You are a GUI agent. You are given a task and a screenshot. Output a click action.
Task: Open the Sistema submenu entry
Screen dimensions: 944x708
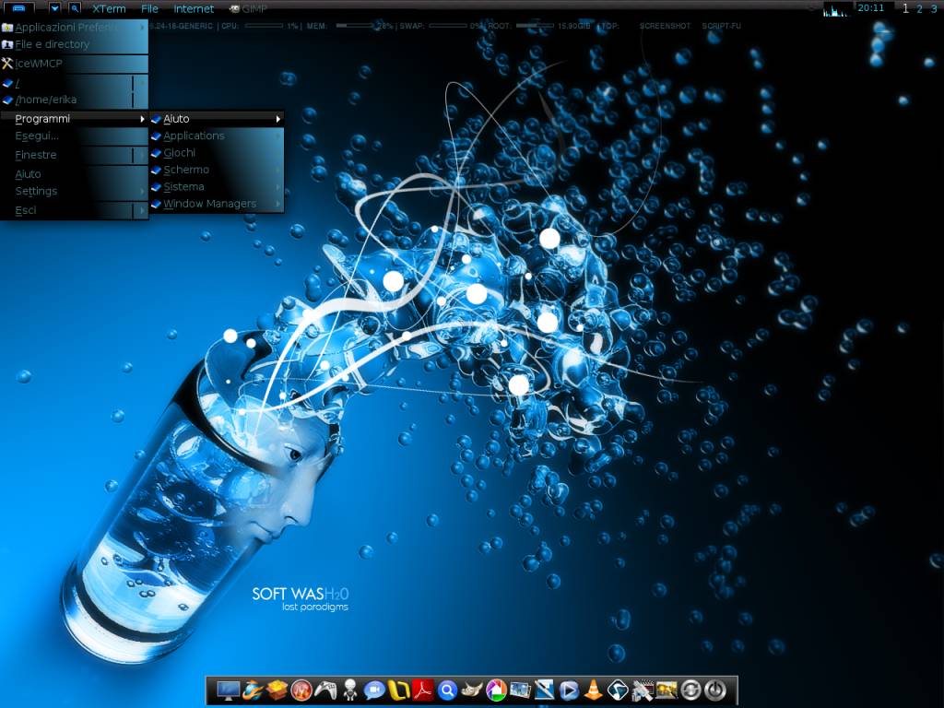(217, 186)
